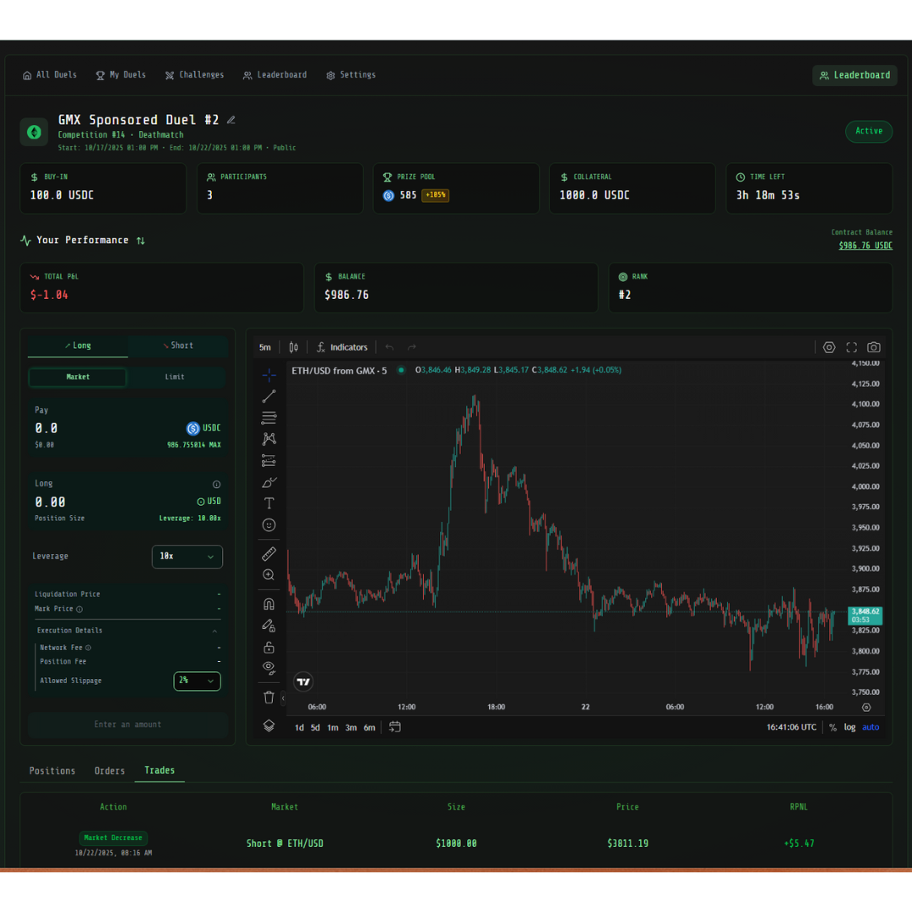Screen dimensions: 912x912
Task: Activate the magnet mode icon
Action: (x=269, y=604)
